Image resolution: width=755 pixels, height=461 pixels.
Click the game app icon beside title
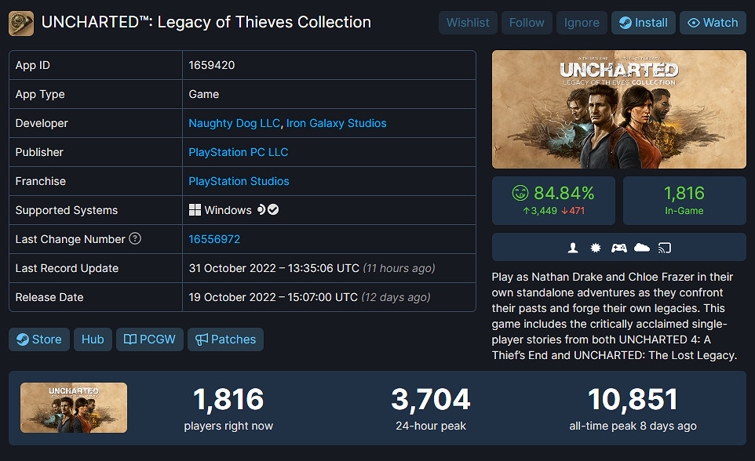pos(21,23)
